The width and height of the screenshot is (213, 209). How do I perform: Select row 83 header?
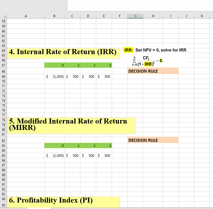pyautogui.click(x=3, y=146)
